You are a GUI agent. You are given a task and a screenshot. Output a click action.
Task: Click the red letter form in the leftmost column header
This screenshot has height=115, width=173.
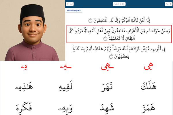[x=24, y=67]
